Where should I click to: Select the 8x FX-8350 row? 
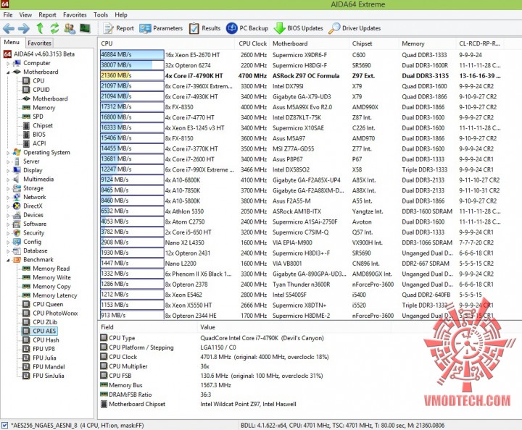(302, 107)
